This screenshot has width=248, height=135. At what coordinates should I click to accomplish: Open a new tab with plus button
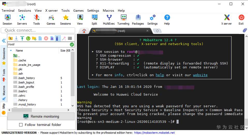(157, 31)
